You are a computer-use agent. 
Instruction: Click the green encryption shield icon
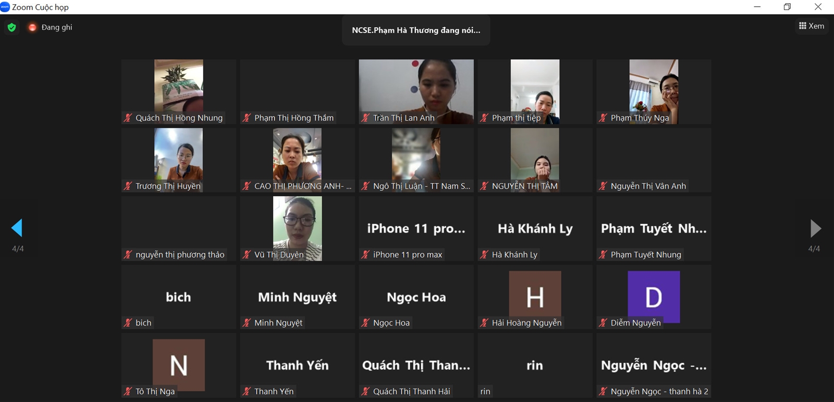[11, 27]
